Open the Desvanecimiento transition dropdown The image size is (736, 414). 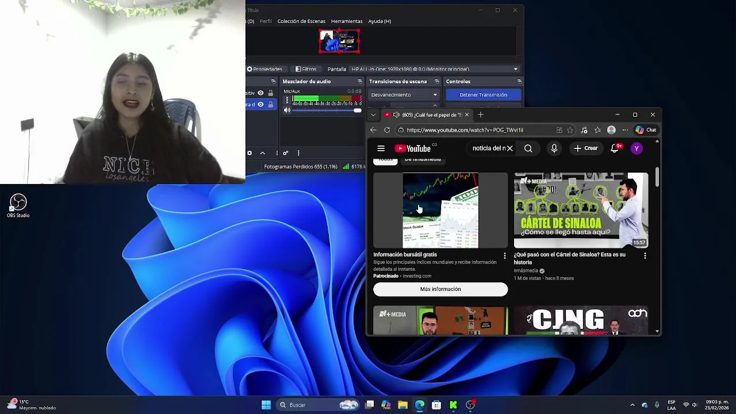click(404, 95)
